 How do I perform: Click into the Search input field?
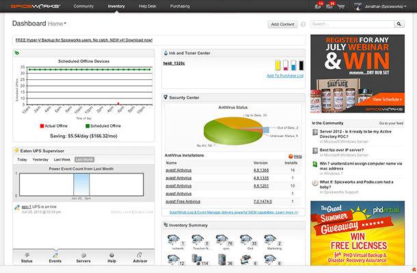[x=352, y=24]
